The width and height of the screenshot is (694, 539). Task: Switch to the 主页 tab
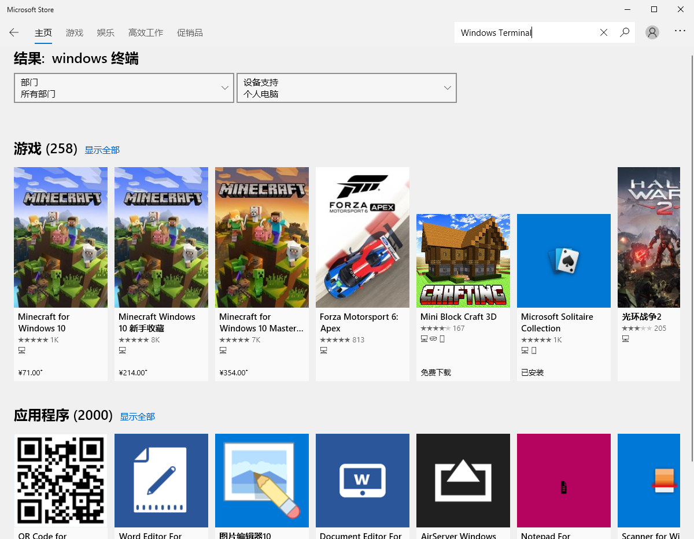43,33
